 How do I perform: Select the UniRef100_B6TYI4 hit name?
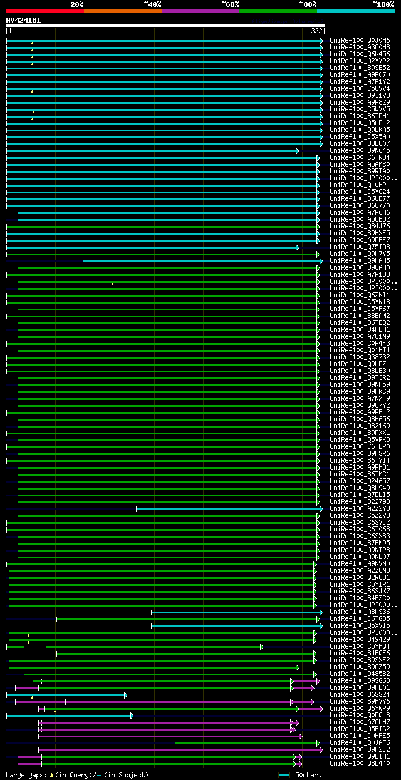360,460
